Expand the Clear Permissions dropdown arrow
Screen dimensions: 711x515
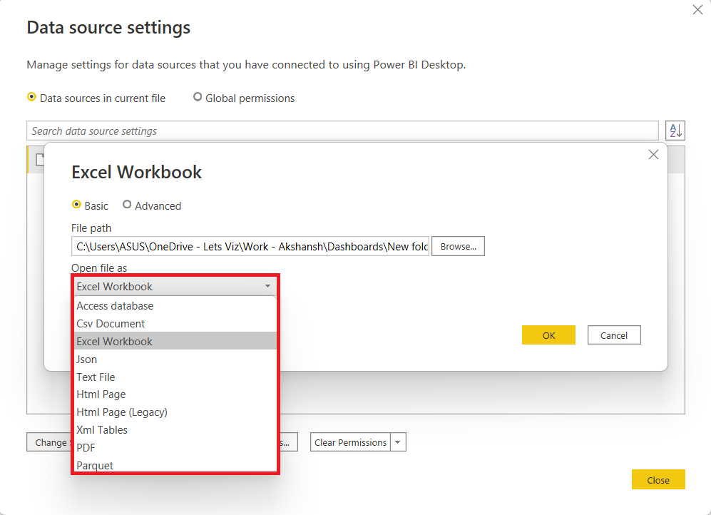(398, 442)
